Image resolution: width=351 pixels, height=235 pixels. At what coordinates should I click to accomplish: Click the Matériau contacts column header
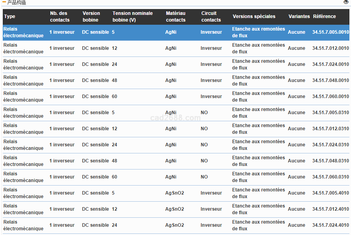tap(176, 16)
